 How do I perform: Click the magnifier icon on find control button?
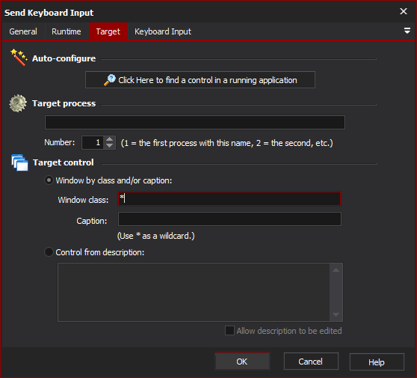(110, 80)
